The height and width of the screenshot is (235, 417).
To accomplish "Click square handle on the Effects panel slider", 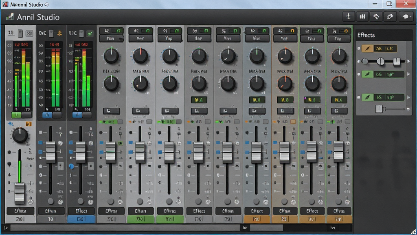I will point(396,62).
